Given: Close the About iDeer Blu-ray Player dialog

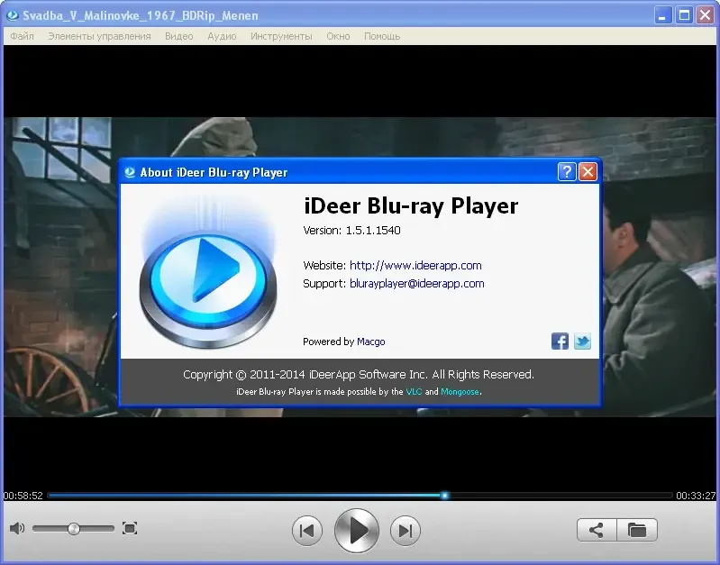Looking at the screenshot, I should coord(588,172).
